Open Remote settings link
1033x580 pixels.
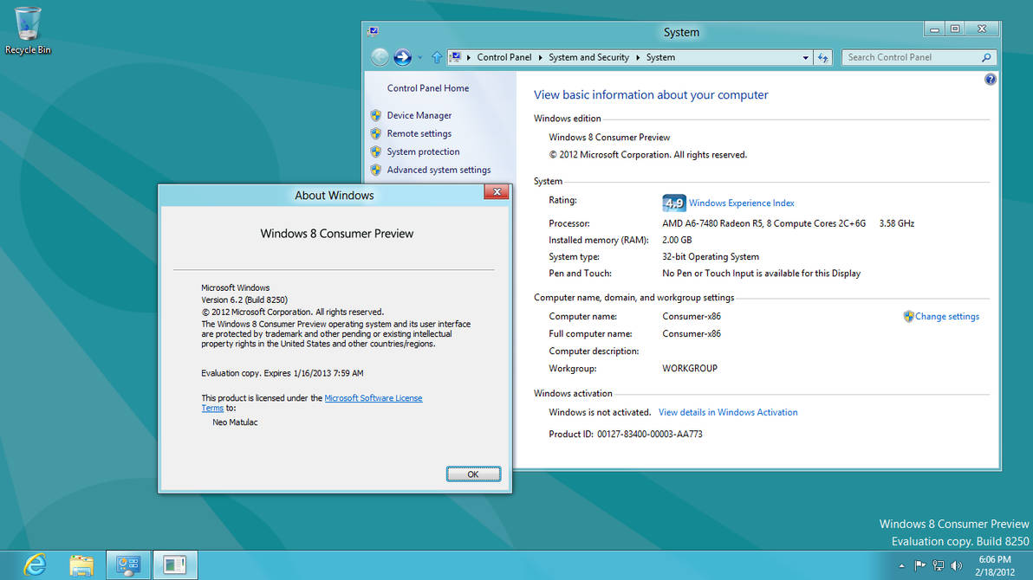(x=419, y=133)
